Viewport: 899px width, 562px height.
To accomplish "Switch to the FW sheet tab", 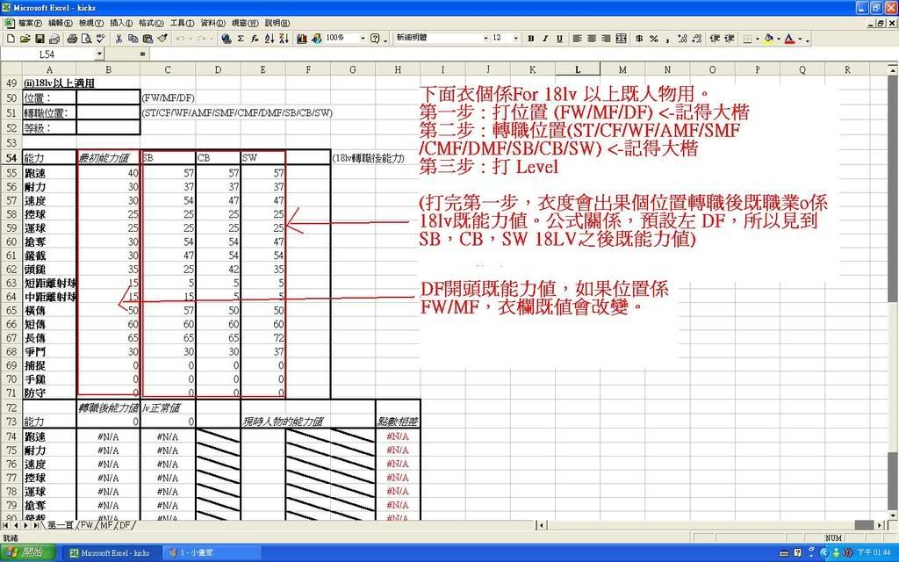I will pyautogui.click(x=87, y=524).
